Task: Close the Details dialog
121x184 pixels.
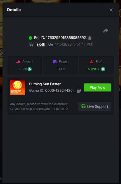Action: click(x=111, y=10)
